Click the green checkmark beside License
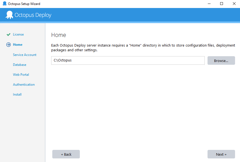The height and width of the screenshot is (162, 240). pyautogui.click(x=9, y=35)
